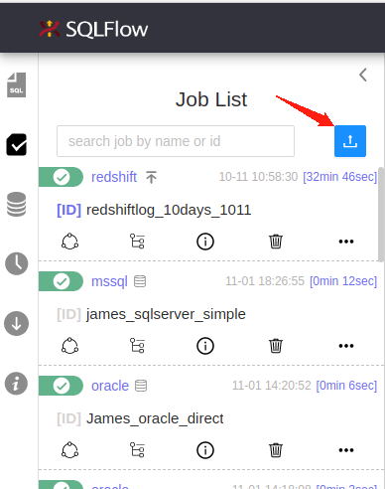The width and height of the screenshot is (385, 489).
Task: Open the info sidebar icon
Action: [x=16, y=384]
